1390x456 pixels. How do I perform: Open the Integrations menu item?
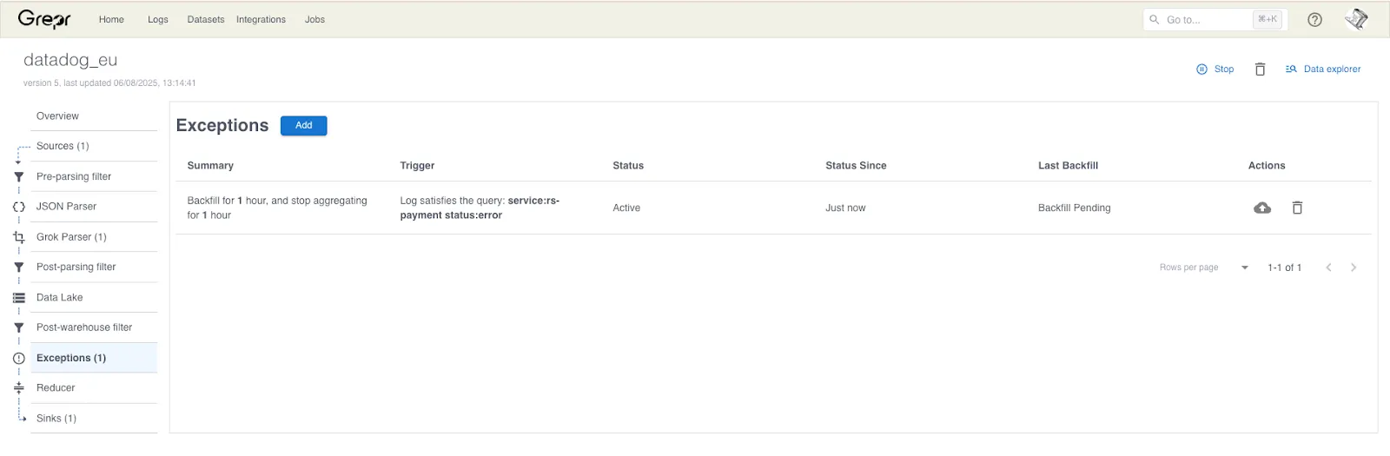tap(261, 19)
